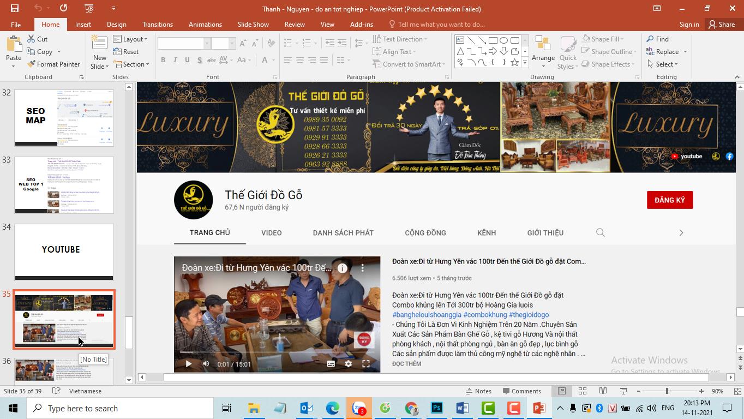Customize Quick Access Toolbar arrow
This screenshot has width=744, height=419.
point(113,8)
